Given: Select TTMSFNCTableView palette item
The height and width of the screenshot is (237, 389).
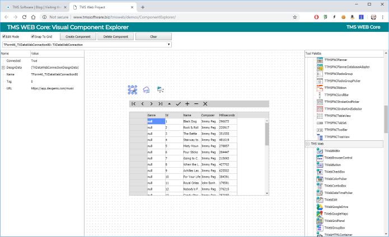Looking at the screenshot, I should (338, 116).
